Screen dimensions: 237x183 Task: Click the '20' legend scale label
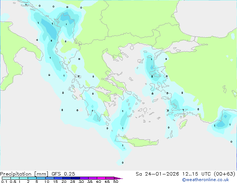pos(64,182)
